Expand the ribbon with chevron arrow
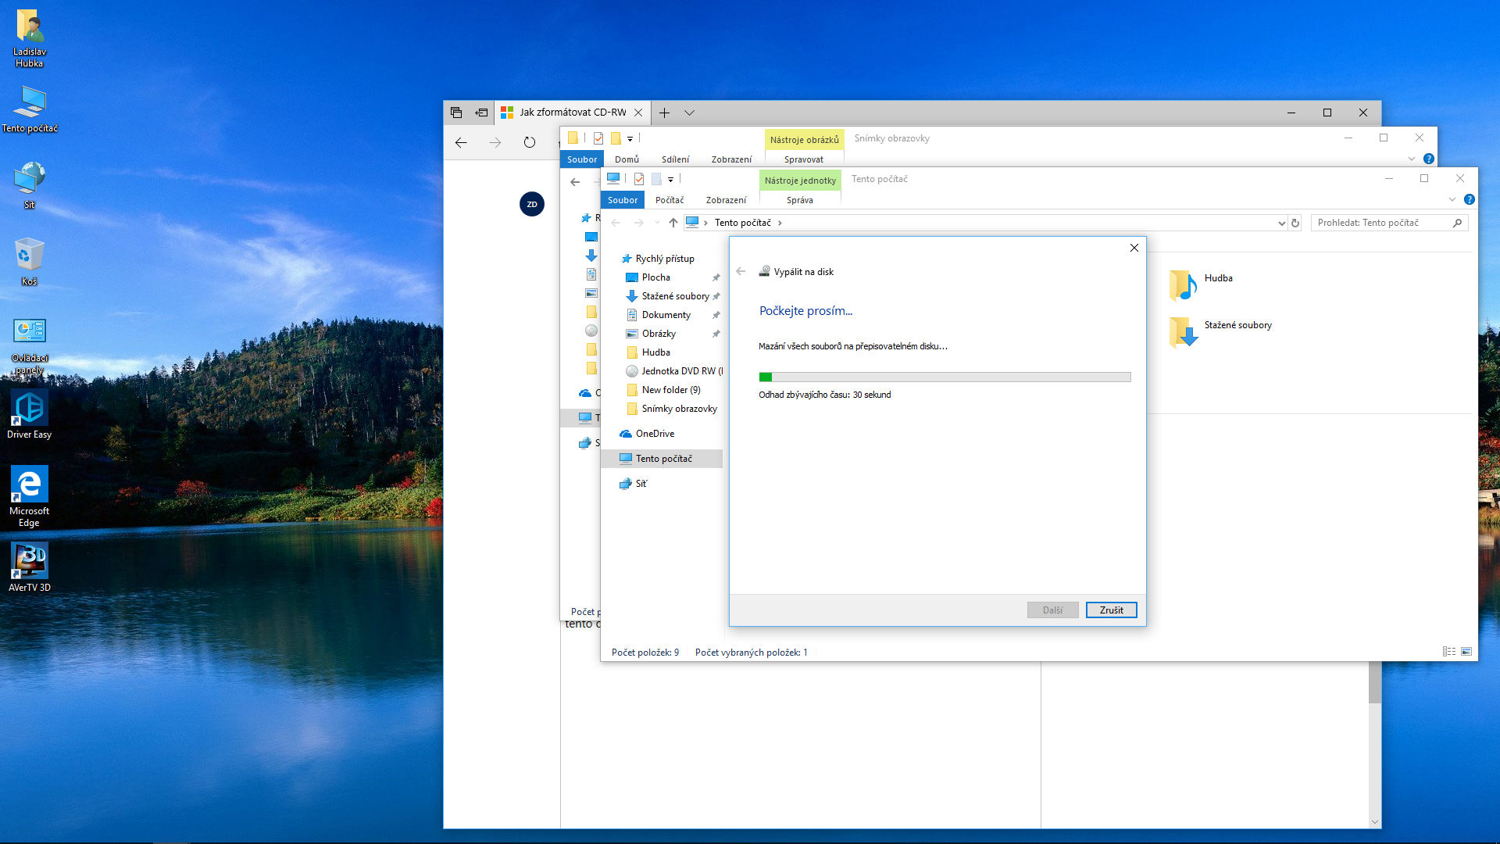This screenshot has width=1500, height=844. tap(1452, 199)
